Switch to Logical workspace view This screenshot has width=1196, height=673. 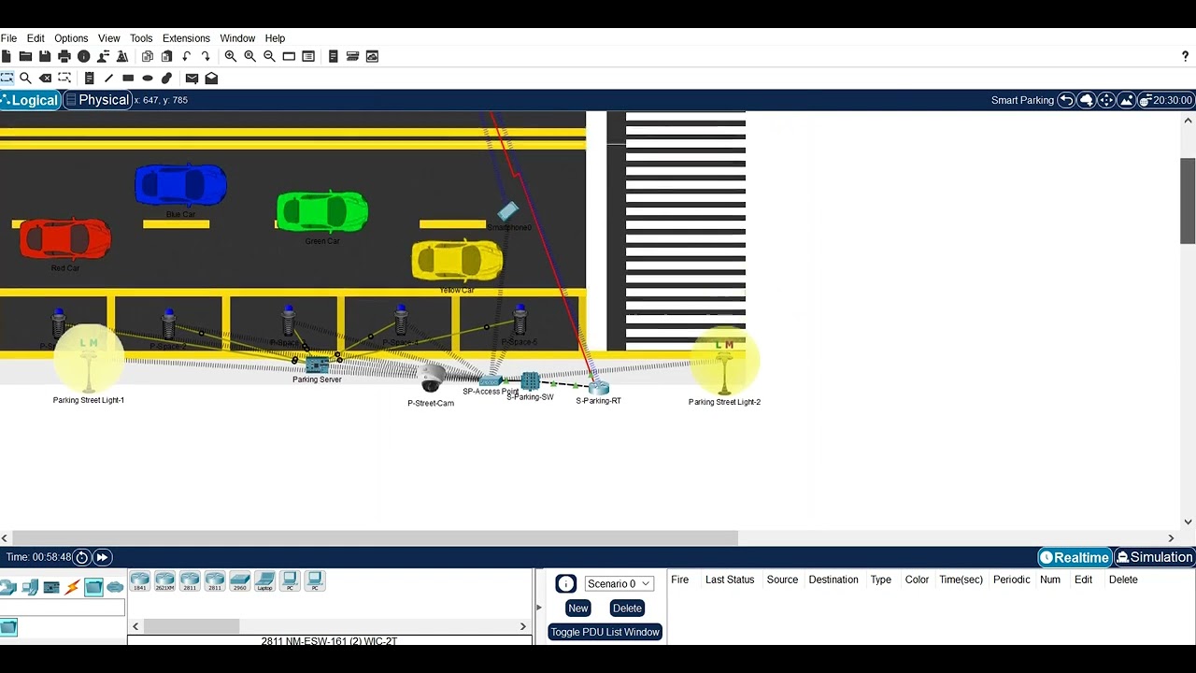click(x=30, y=100)
